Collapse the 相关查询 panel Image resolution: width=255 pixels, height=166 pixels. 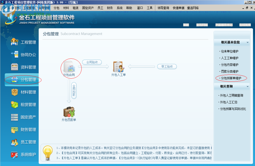[247, 86]
